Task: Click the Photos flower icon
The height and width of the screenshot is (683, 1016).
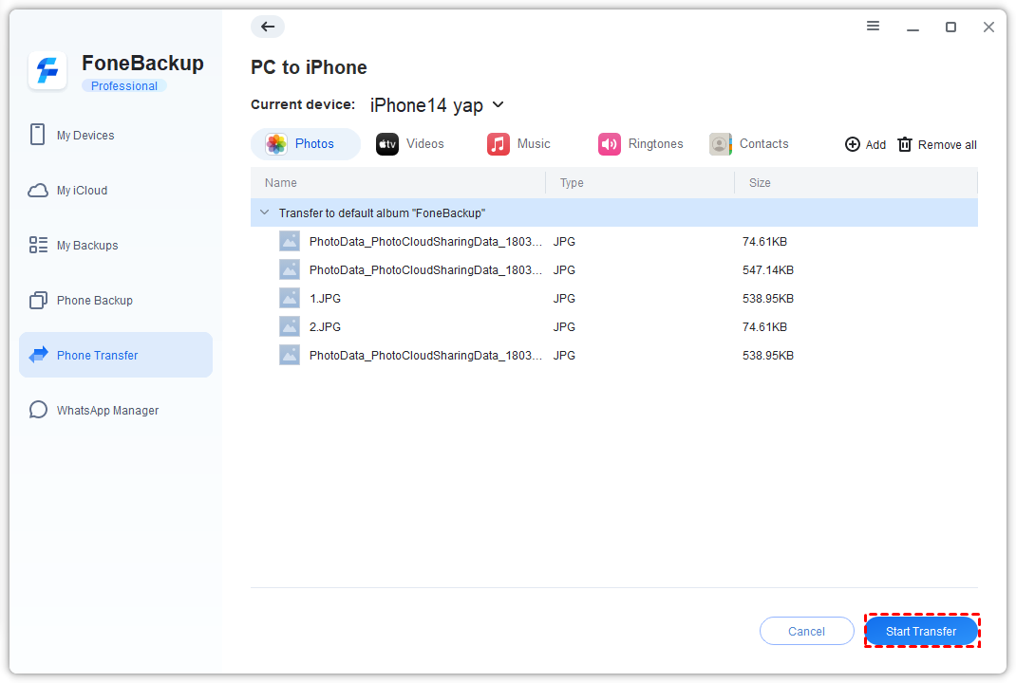Action: pos(276,144)
